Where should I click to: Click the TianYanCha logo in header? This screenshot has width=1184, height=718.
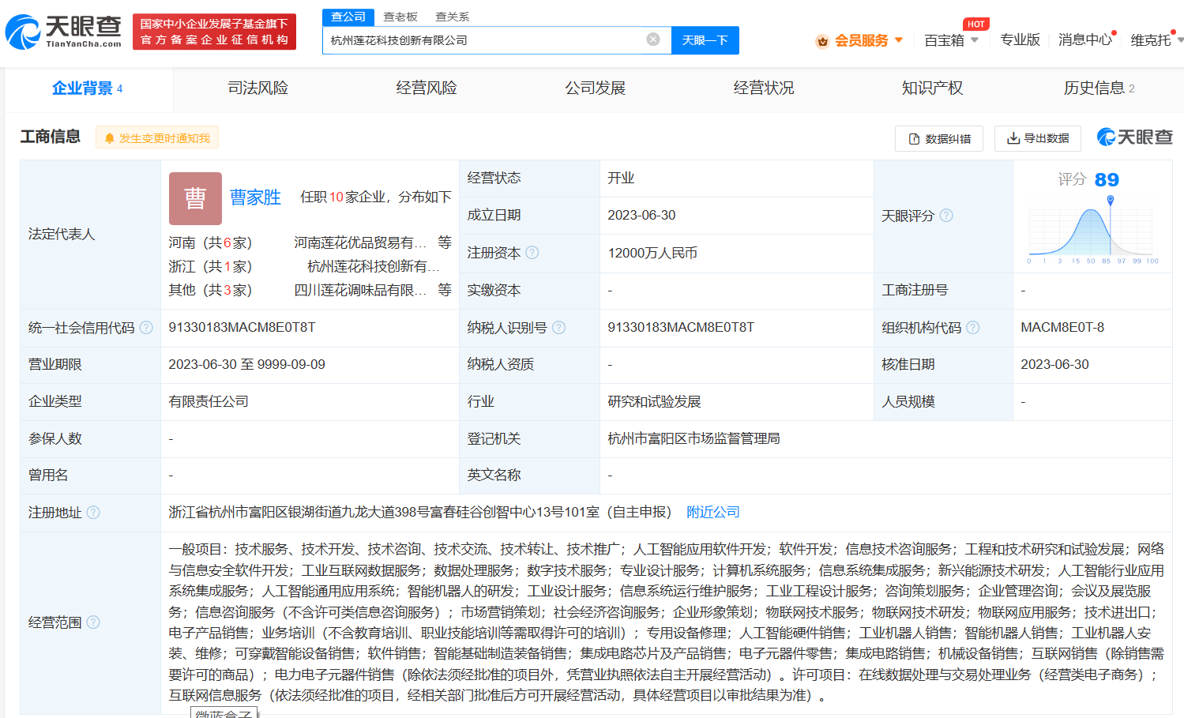pyautogui.click(x=63, y=32)
